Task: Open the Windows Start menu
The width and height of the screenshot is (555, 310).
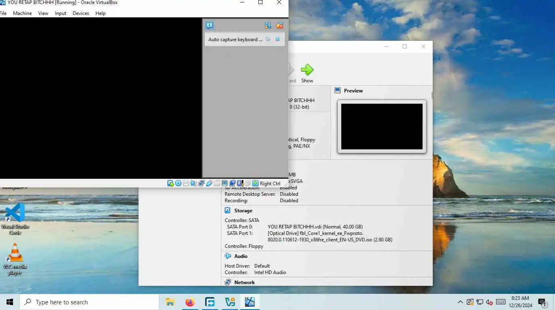Action: (x=10, y=302)
